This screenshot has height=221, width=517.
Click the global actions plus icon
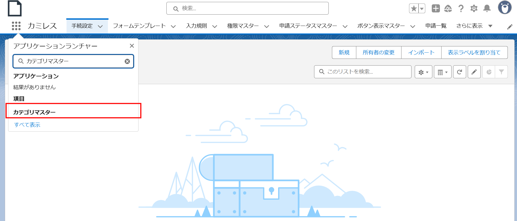[x=436, y=8]
